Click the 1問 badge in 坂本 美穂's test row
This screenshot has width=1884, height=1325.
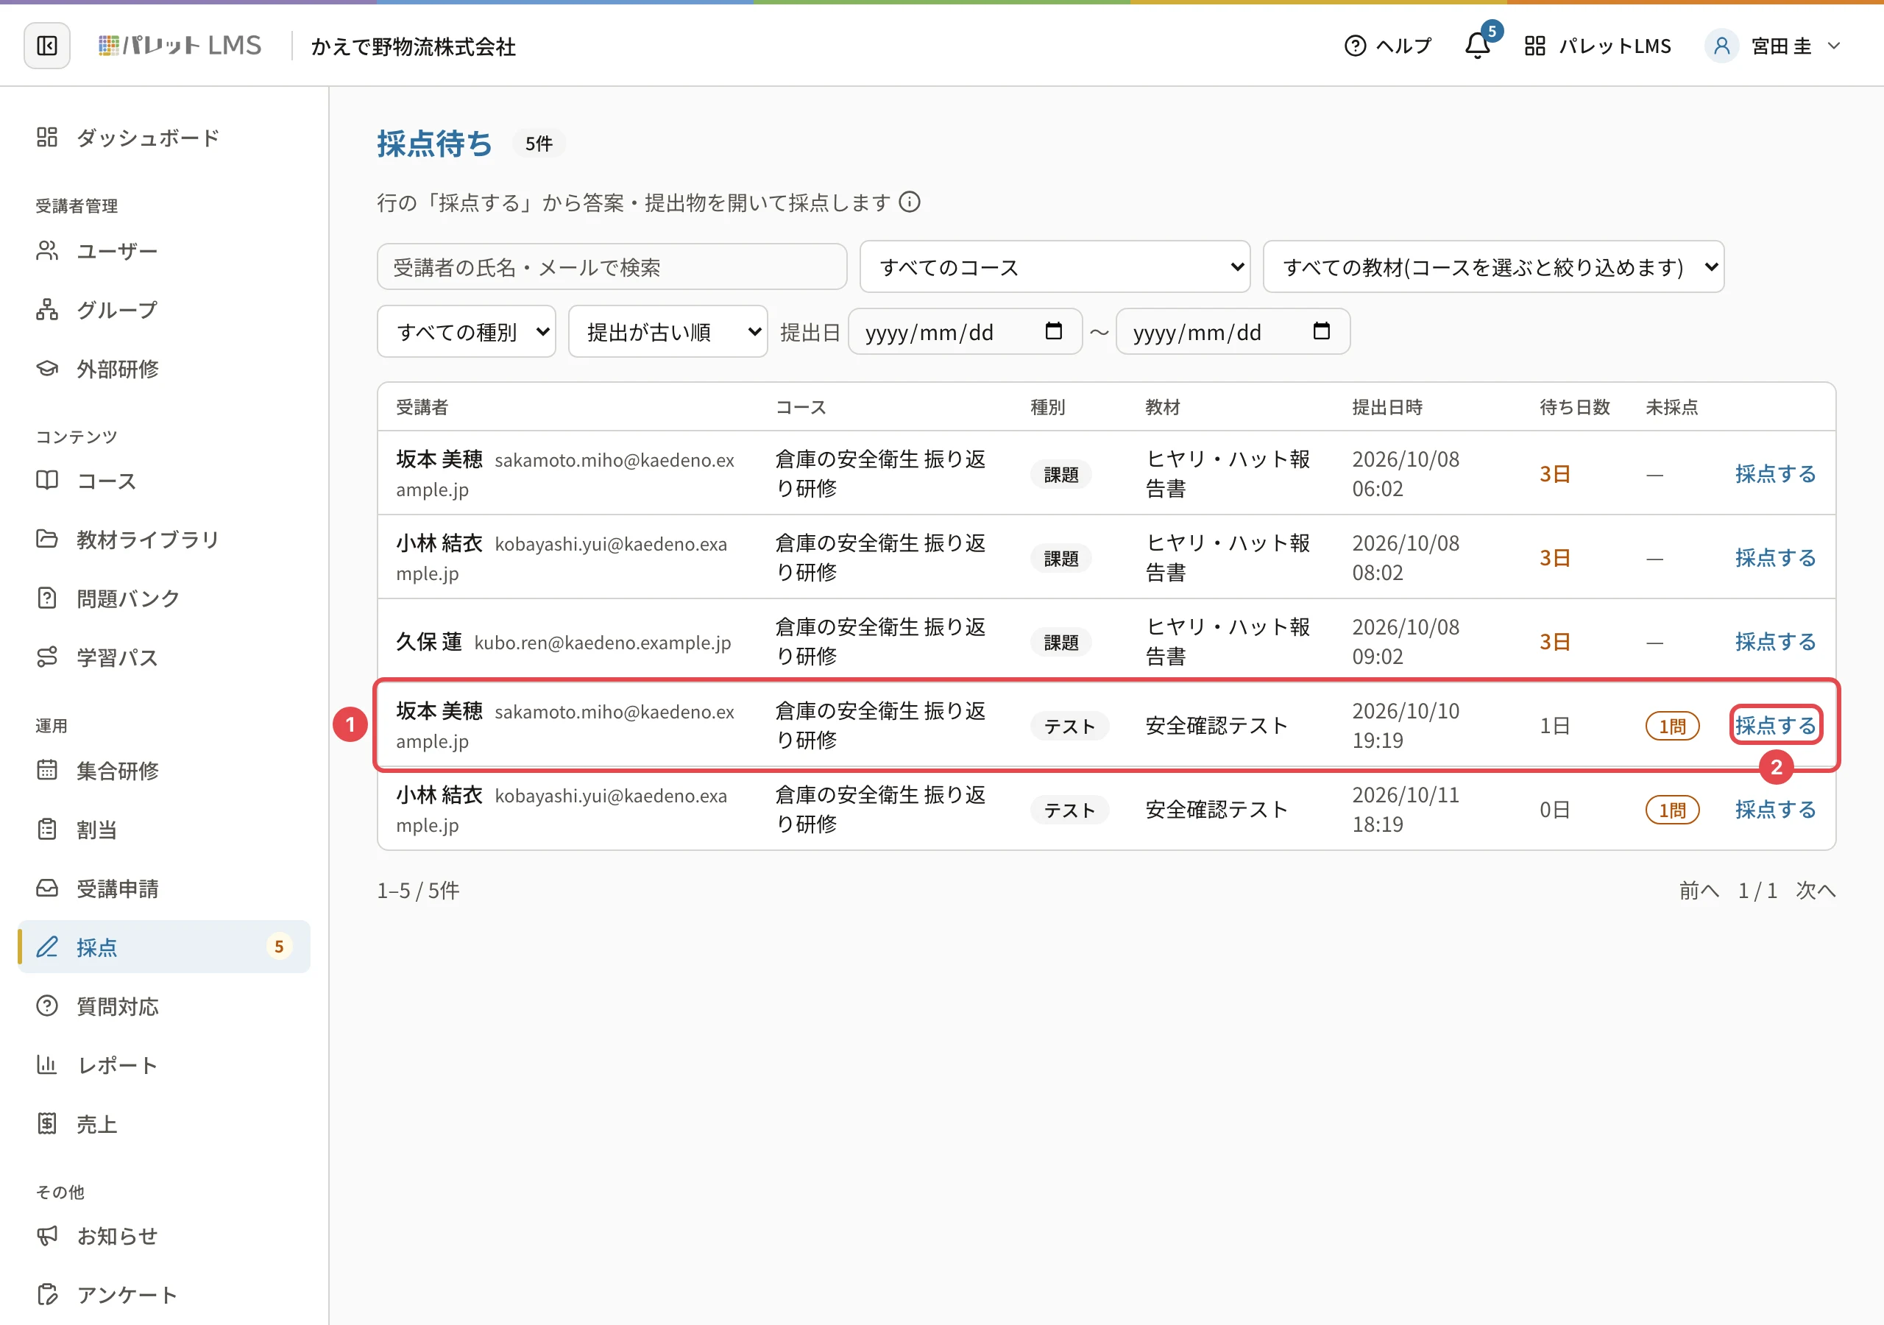(1671, 726)
